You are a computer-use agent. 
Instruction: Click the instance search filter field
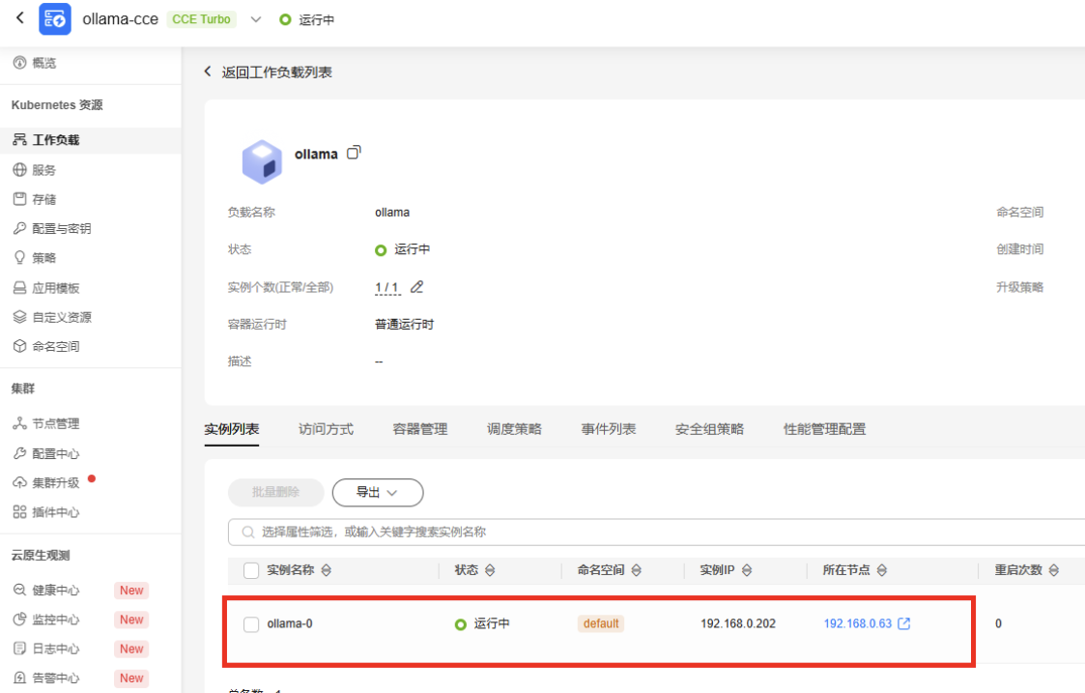[656, 532]
